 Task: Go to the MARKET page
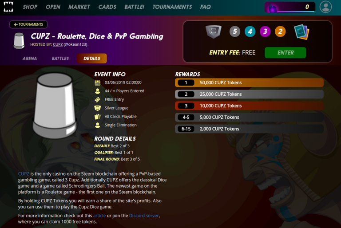[x=79, y=7]
